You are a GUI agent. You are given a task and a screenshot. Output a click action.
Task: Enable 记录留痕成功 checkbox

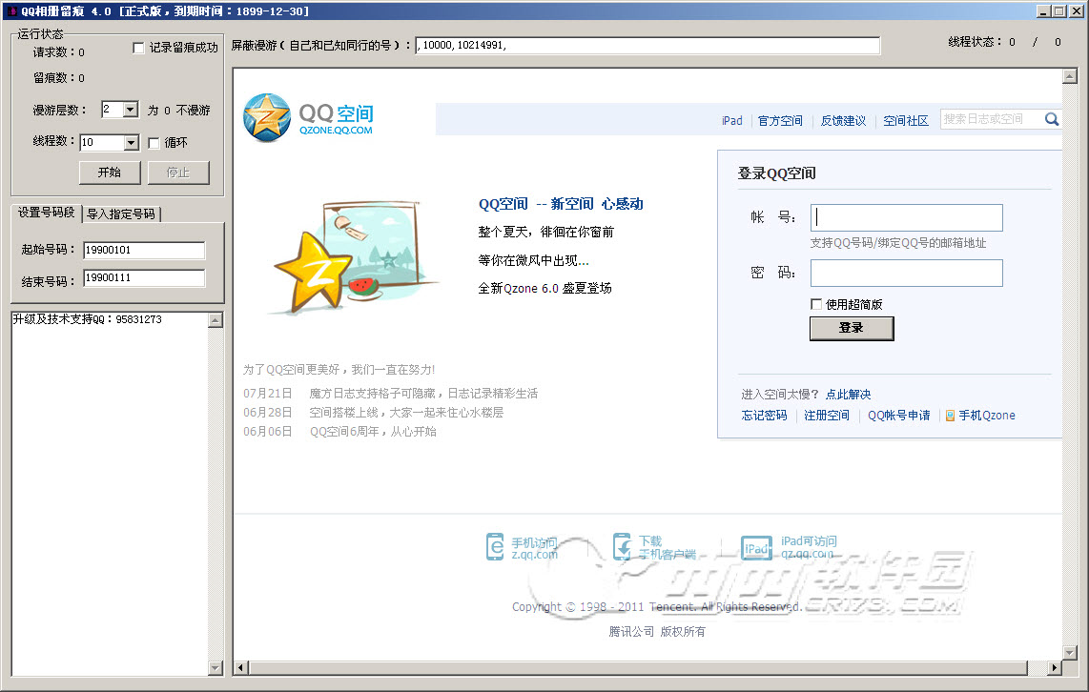pyautogui.click(x=138, y=48)
